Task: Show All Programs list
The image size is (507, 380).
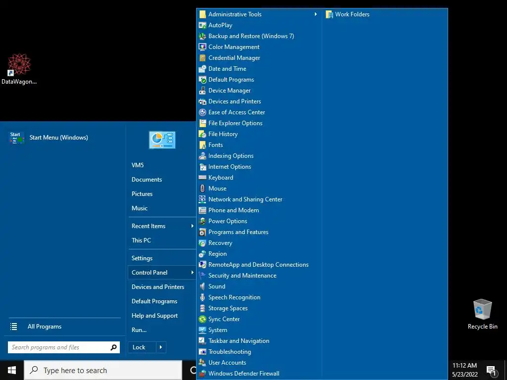Action: (44, 327)
